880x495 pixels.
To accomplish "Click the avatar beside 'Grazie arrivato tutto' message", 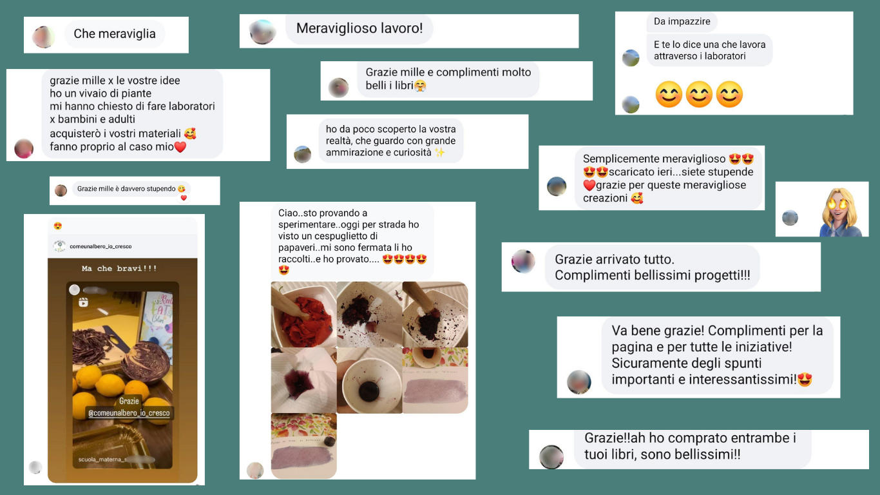I will point(523,262).
